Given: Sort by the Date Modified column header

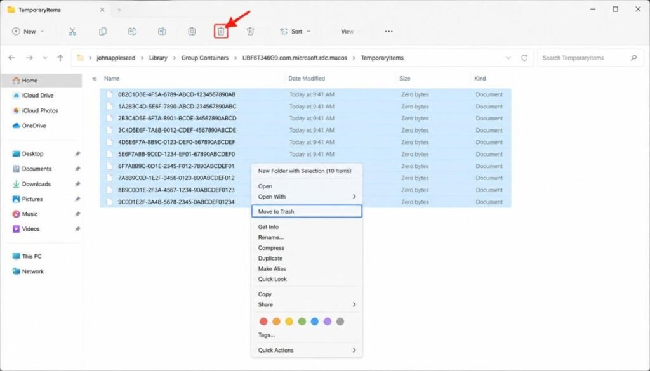Looking at the screenshot, I should [x=307, y=78].
